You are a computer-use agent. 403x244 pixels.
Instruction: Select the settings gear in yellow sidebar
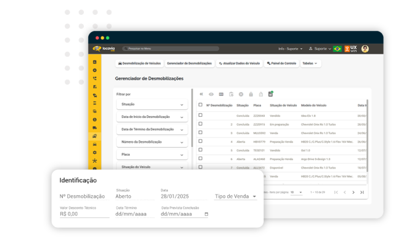pyautogui.click(x=94, y=153)
